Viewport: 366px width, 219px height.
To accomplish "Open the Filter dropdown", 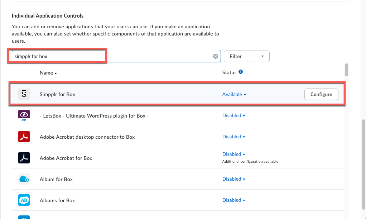I will click(x=246, y=56).
